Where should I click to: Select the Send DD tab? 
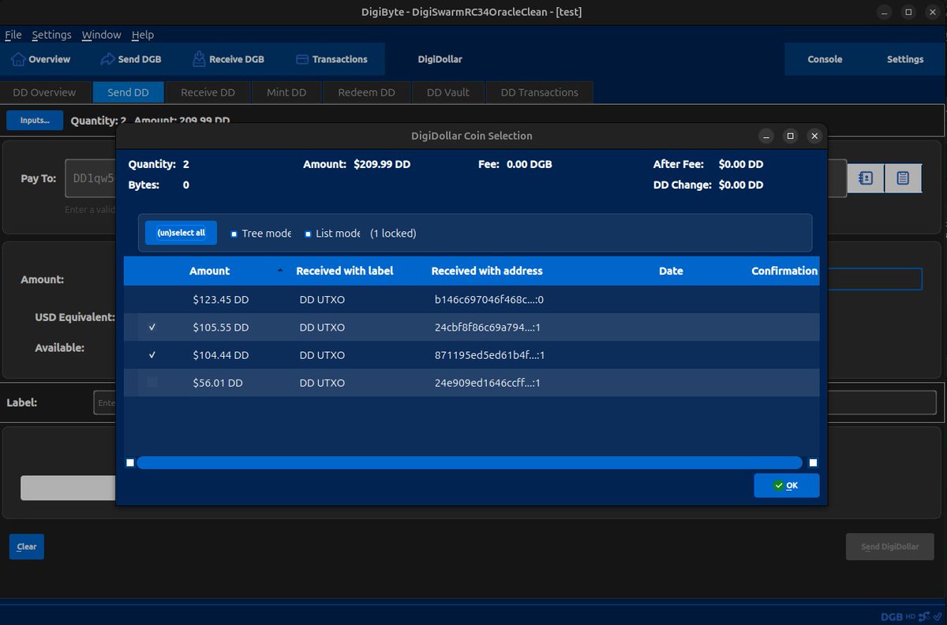tap(128, 92)
